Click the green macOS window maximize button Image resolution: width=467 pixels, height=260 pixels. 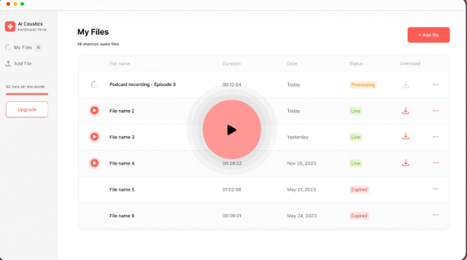pyautogui.click(x=22, y=4)
